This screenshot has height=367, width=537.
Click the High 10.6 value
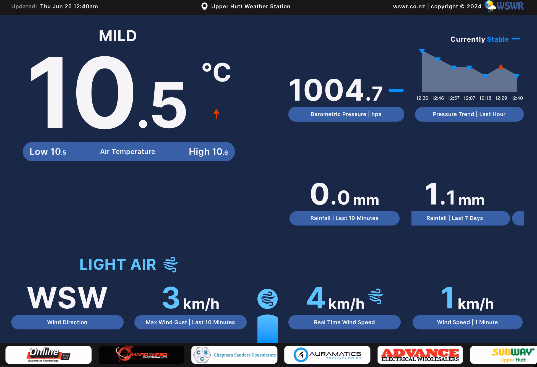tap(208, 151)
